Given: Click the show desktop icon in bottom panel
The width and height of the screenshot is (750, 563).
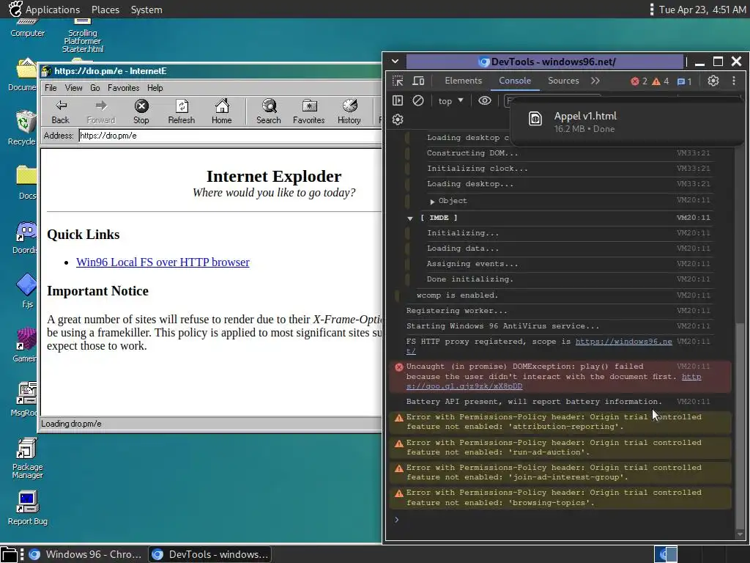Looking at the screenshot, I should [x=9, y=554].
